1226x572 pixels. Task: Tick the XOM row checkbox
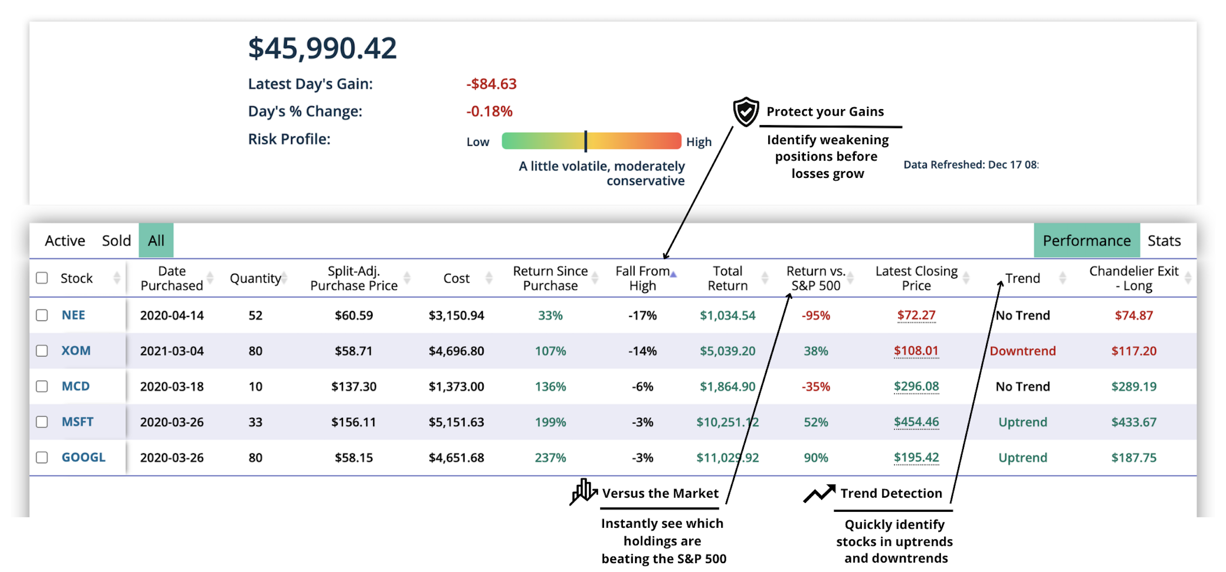[x=42, y=351]
